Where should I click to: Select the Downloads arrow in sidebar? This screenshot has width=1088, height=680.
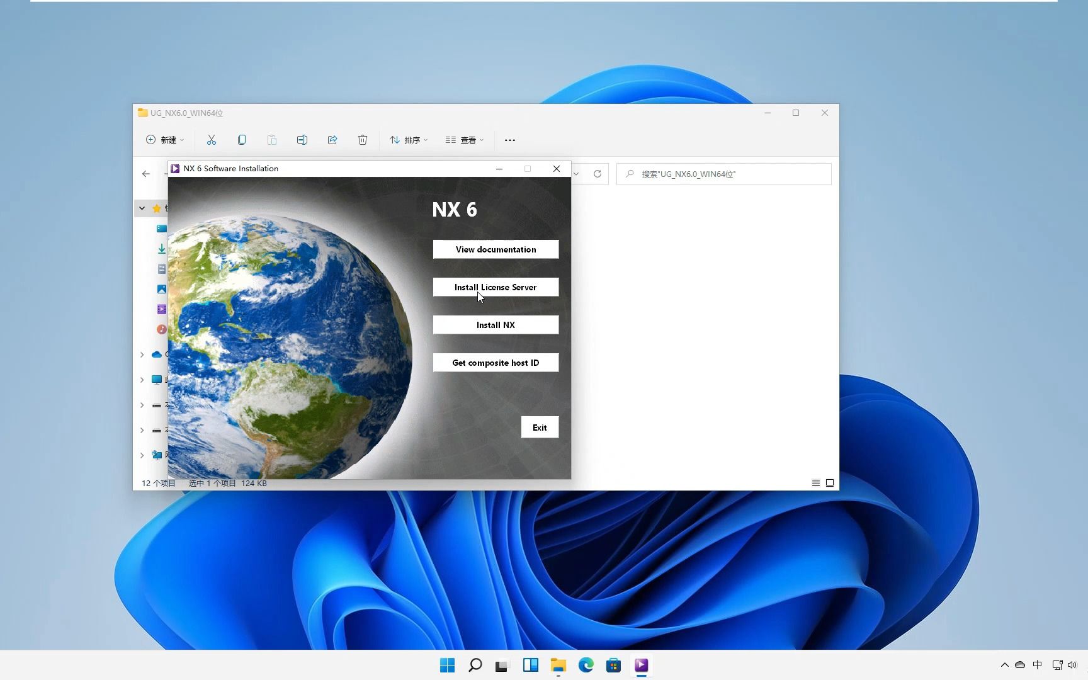tap(162, 249)
